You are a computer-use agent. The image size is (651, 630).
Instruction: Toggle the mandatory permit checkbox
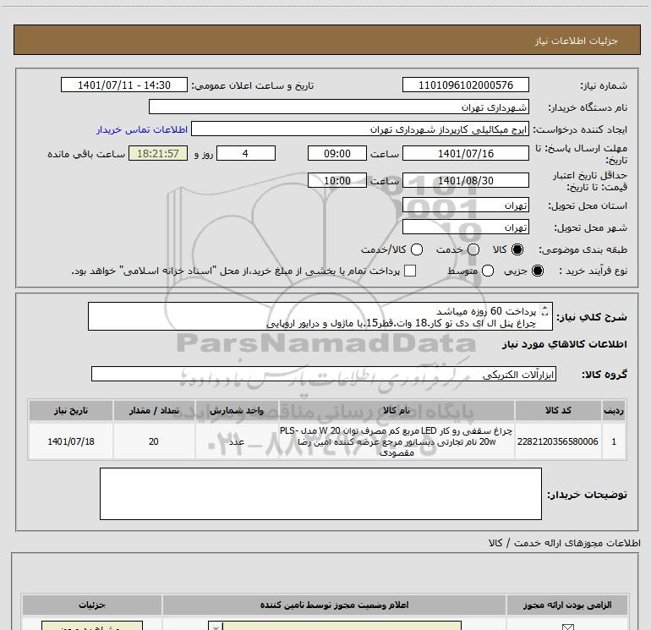point(567,627)
